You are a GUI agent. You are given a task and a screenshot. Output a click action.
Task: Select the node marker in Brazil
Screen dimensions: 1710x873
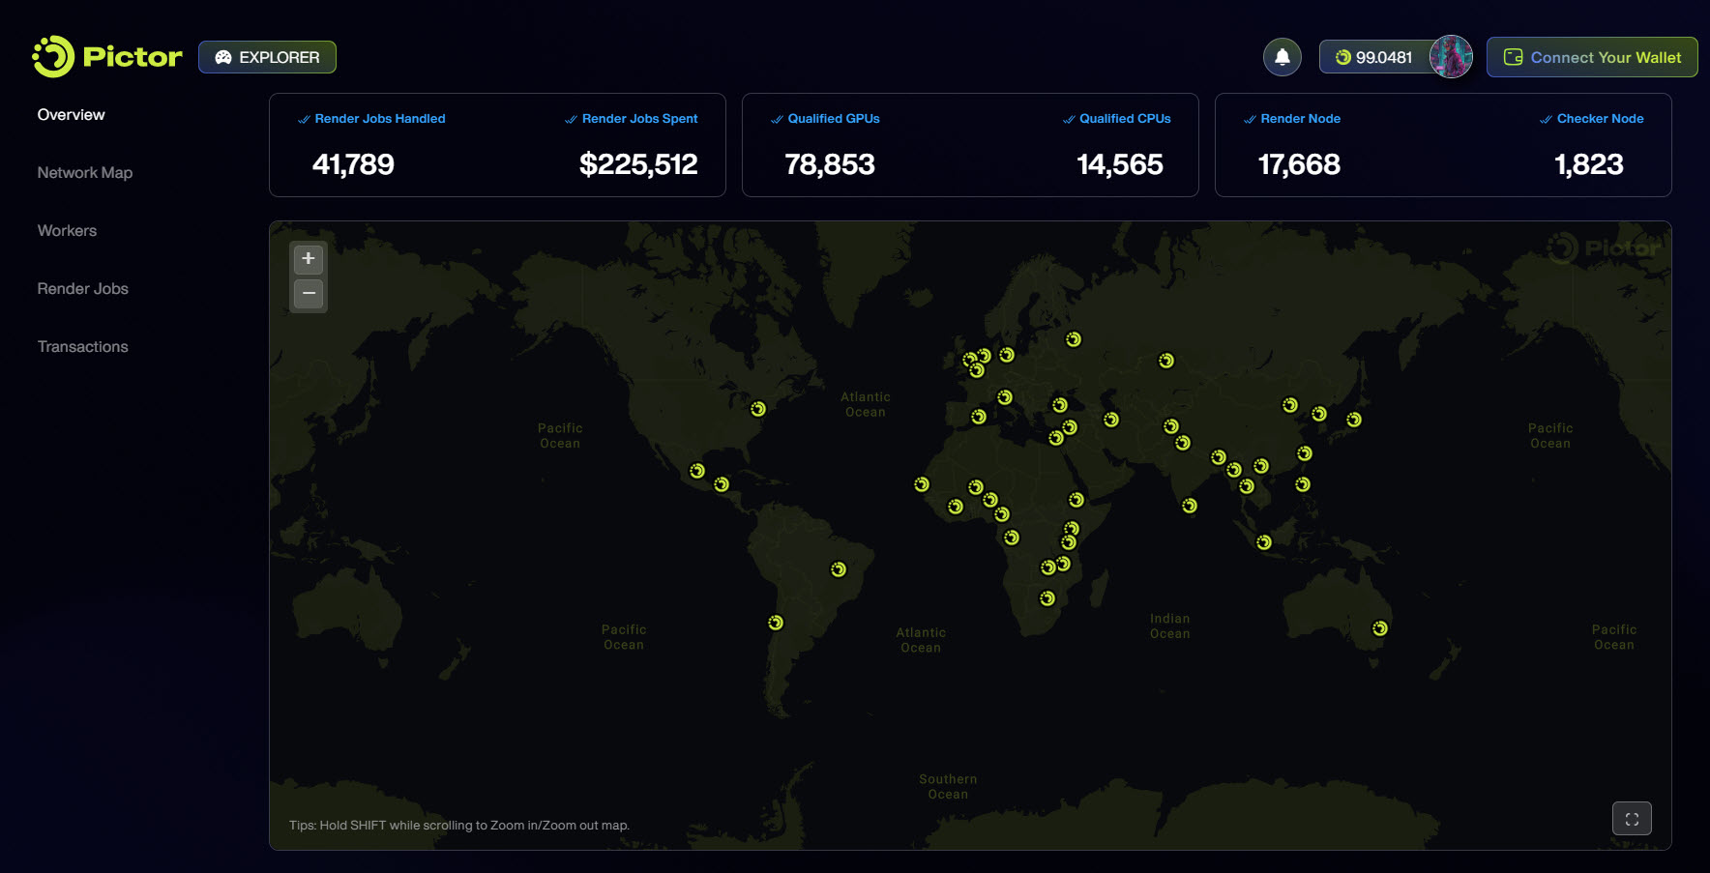coord(839,569)
